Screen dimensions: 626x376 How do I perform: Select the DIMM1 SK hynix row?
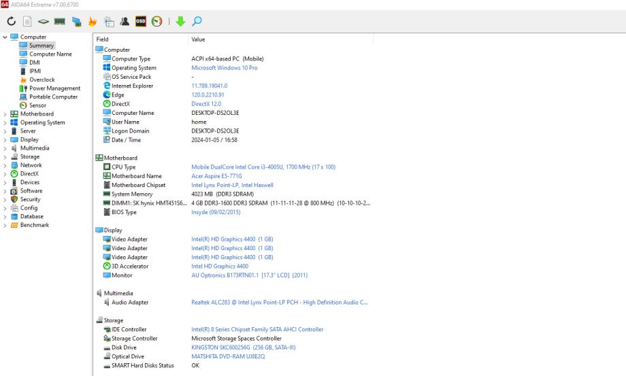[233, 203]
